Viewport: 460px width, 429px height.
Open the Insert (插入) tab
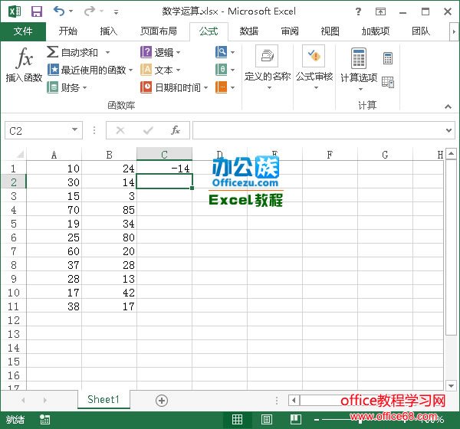(108, 31)
